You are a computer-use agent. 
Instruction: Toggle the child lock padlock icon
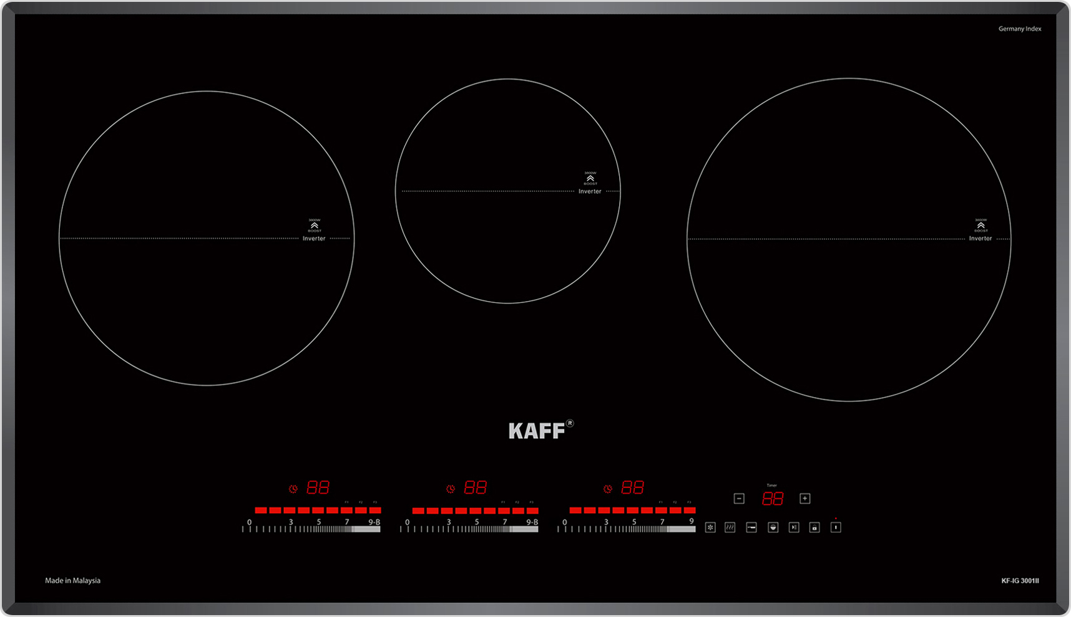[x=814, y=528]
